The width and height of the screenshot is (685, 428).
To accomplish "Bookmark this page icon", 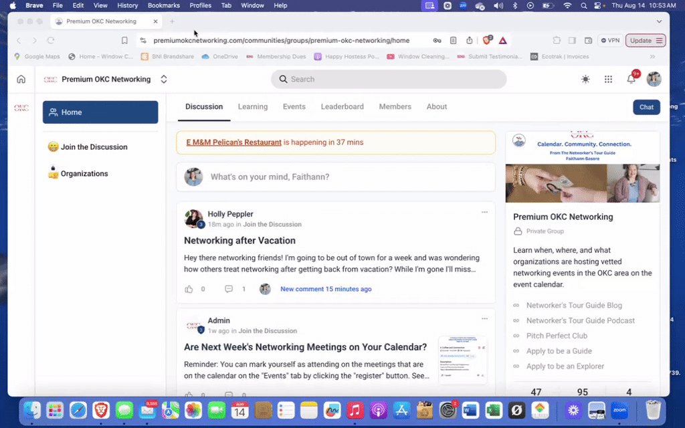I will point(124,40).
